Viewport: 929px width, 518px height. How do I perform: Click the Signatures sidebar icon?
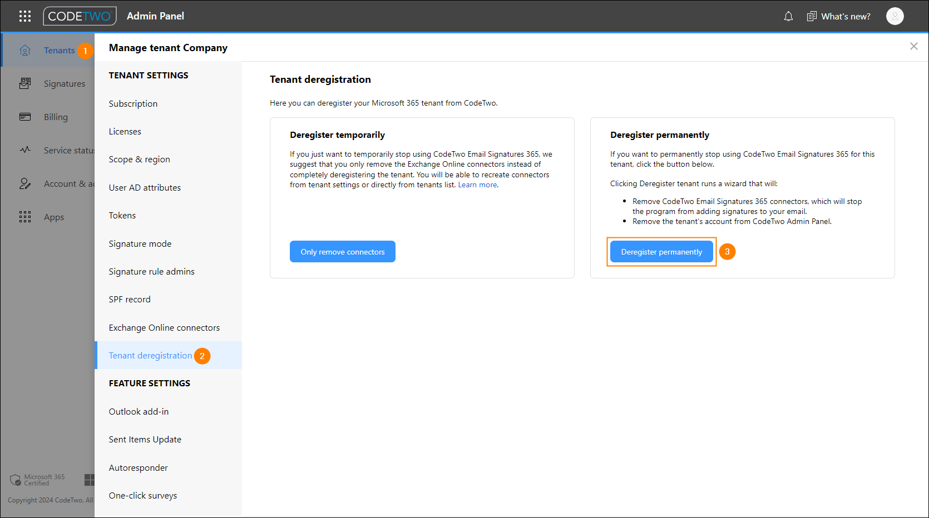[25, 83]
